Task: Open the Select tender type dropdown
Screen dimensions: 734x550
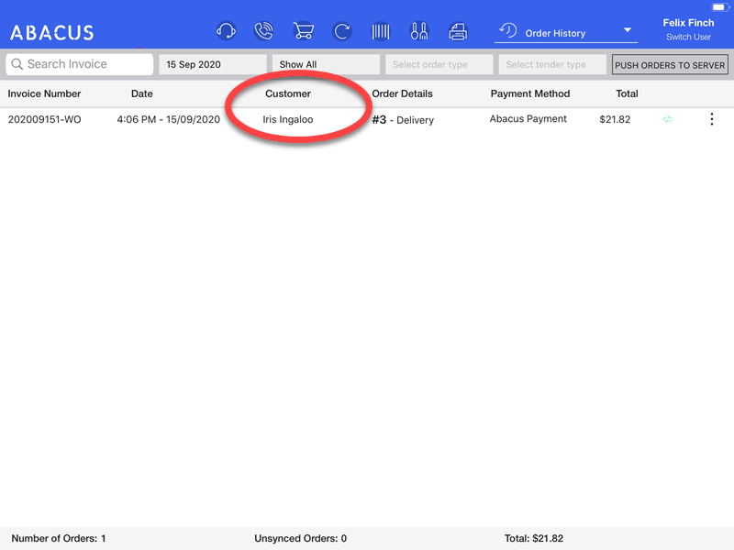Action: (x=552, y=65)
